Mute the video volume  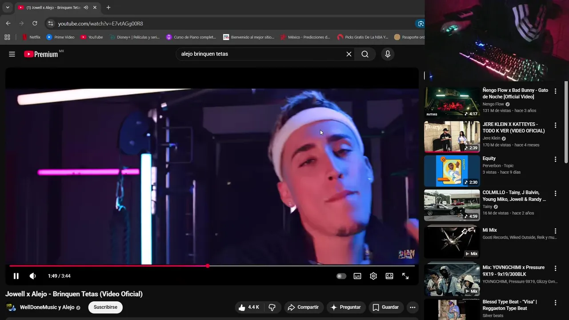click(x=32, y=276)
